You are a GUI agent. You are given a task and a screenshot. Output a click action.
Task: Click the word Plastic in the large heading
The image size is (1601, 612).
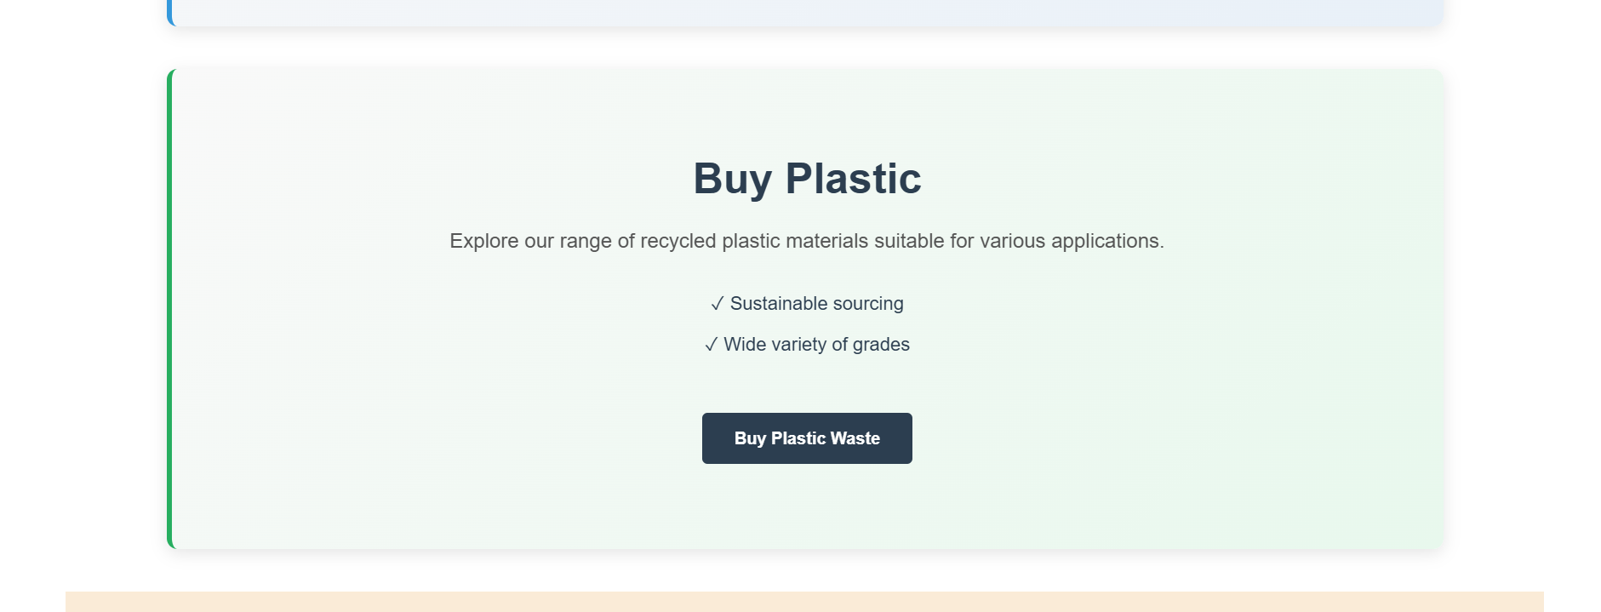[853, 179]
